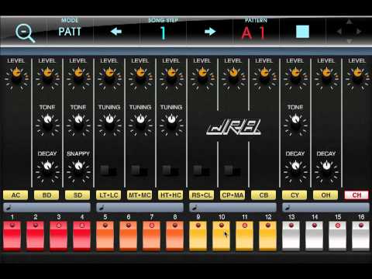This screenshot has width=372, height=279.
Task: Click the second quarter-note beat bar
Action: pos(139,208)
